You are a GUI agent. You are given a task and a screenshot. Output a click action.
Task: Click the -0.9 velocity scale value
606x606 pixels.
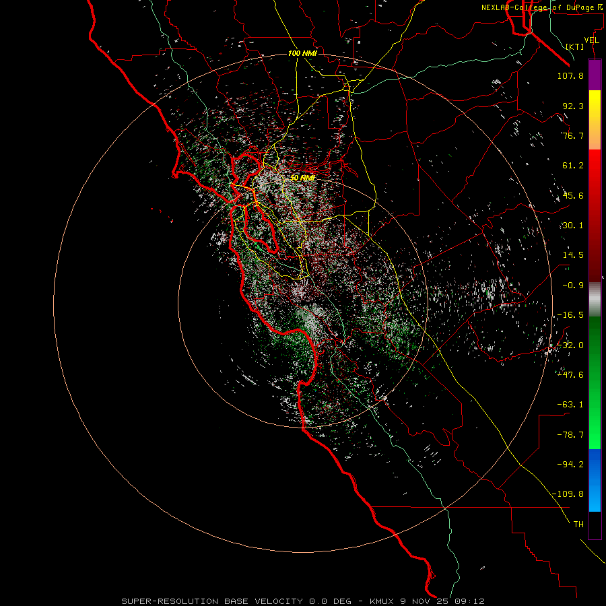(x=573, y=285)
